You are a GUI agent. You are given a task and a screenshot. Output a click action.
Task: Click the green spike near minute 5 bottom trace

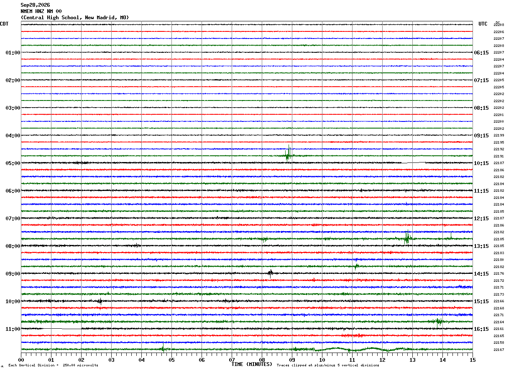click(163, 347)
